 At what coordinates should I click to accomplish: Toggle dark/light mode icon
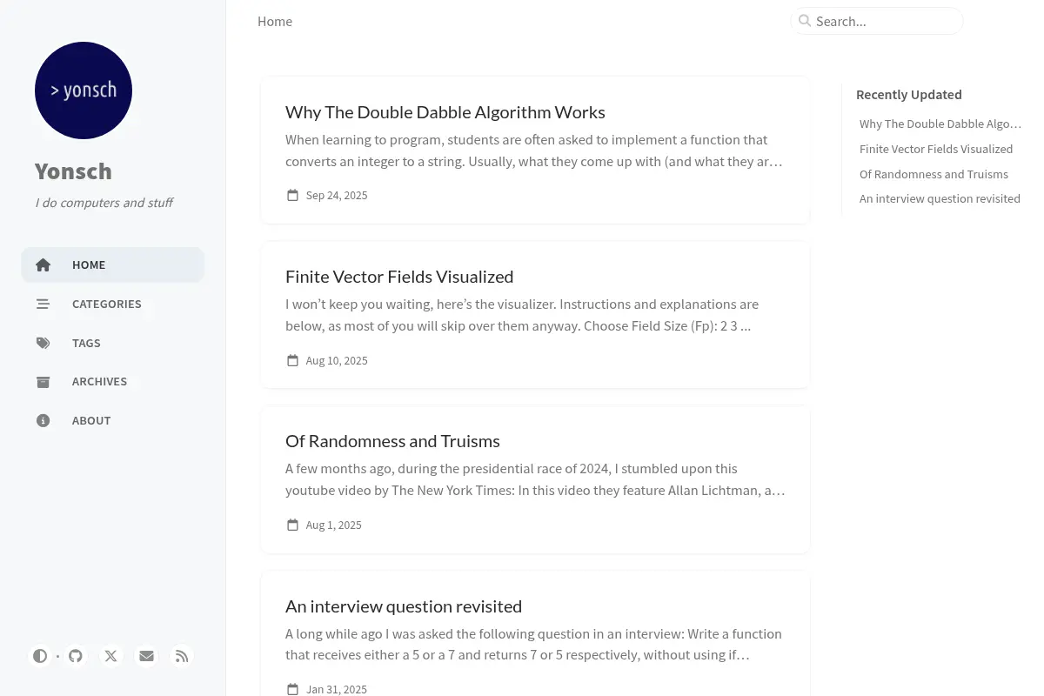(40, 656)
